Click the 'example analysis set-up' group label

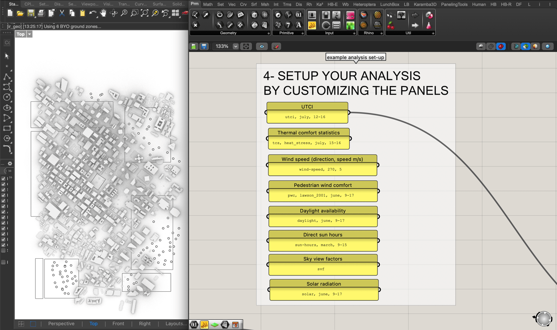[x=356, y=57]
